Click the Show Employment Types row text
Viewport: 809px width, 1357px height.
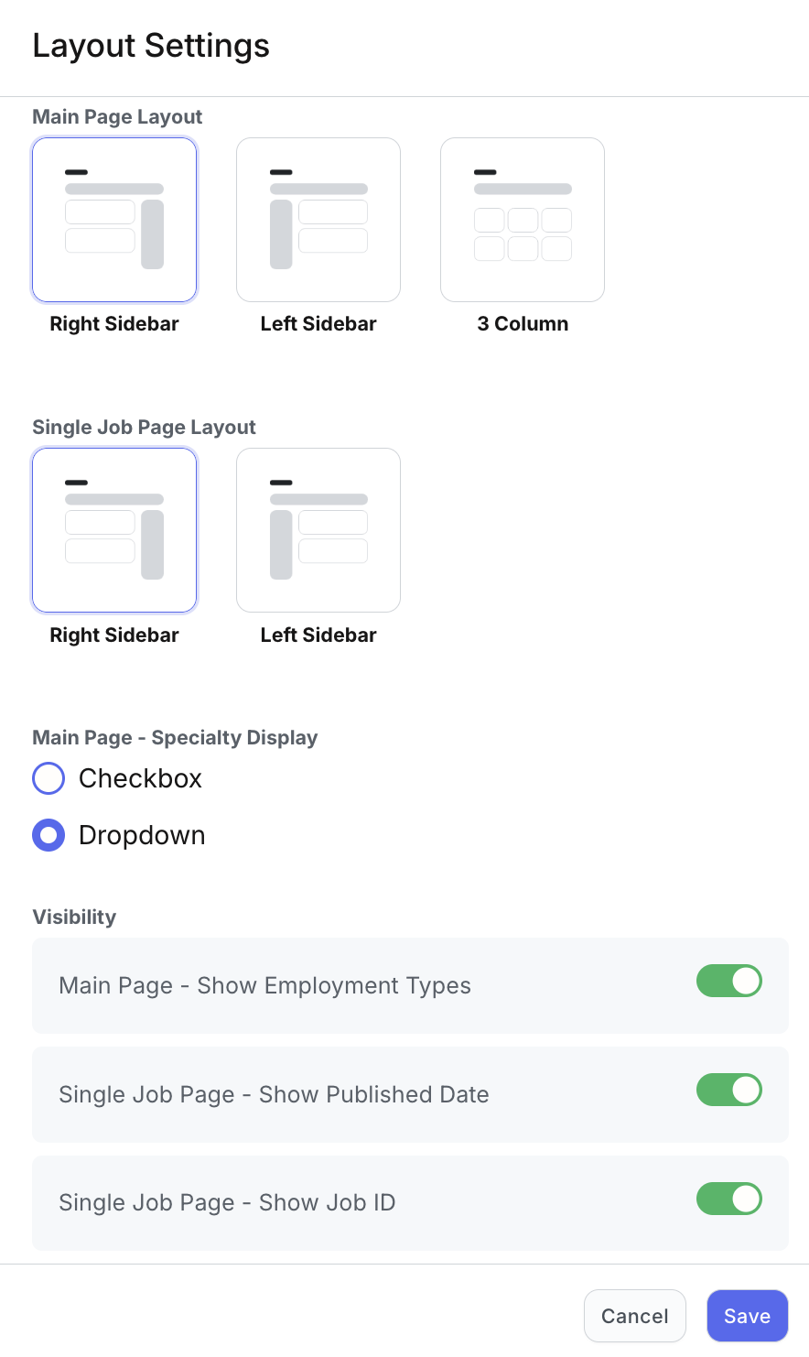coord(264,985)
